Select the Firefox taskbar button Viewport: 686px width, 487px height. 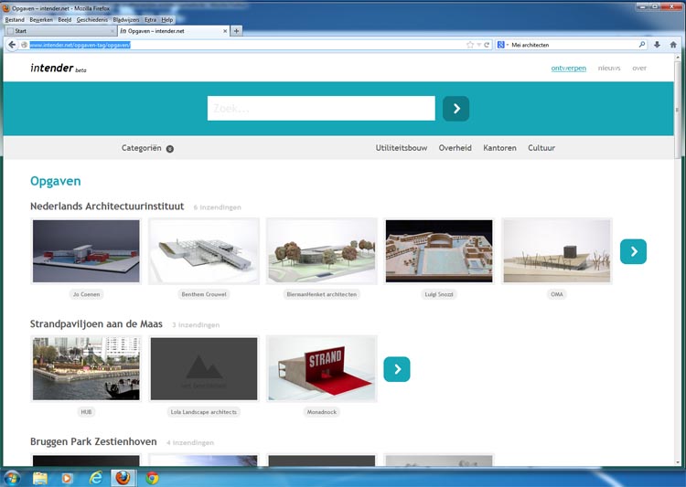(123, 478)
